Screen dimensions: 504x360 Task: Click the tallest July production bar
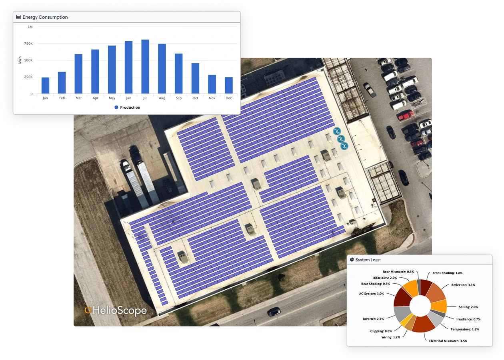[145, 66]
